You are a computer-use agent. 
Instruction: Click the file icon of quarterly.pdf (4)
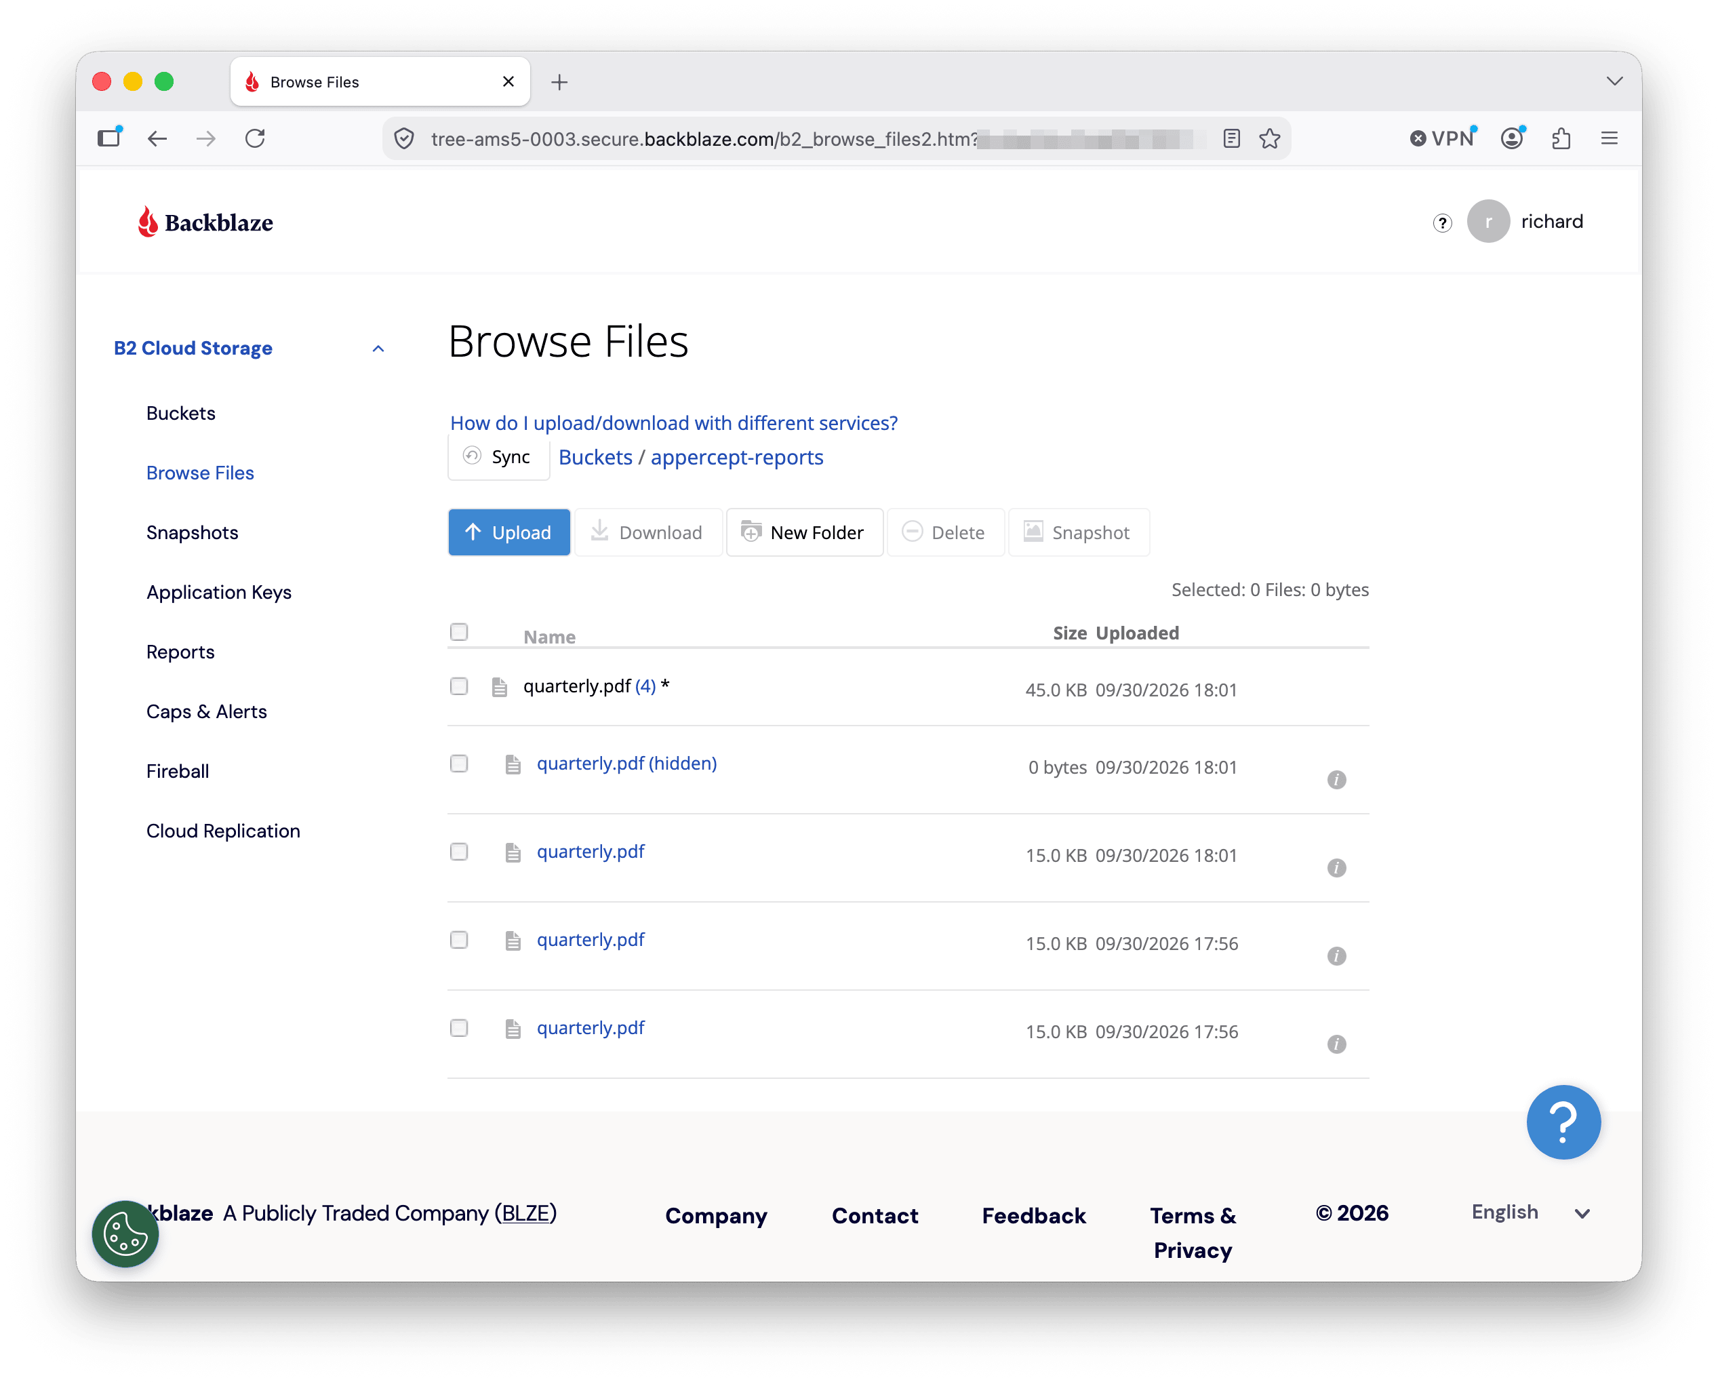coord(500,687)
